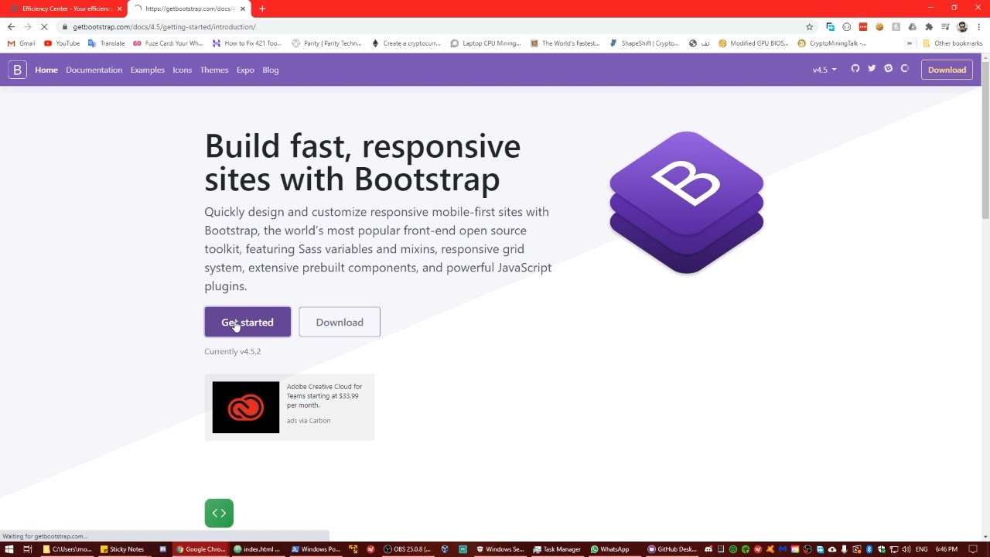Open Sticky Notes from taskbar
This screenshot has height=557, width=990.
click(x=122, y=549)
